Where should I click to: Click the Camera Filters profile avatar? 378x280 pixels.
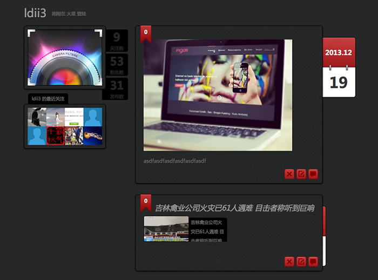point(65,57)
